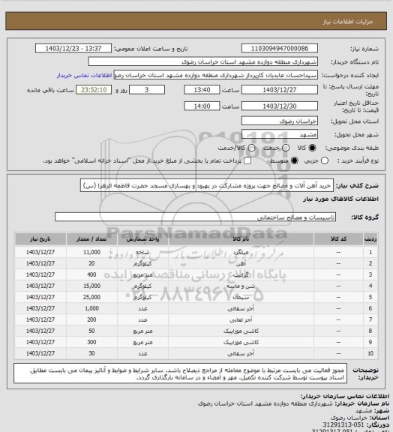Click the quantity 11,000 cell
This screenshot has width=393, height=432.
(91, 253)
